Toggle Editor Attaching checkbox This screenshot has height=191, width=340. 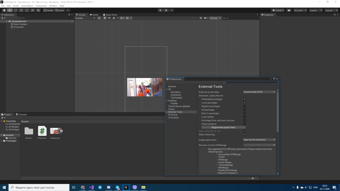244,134
